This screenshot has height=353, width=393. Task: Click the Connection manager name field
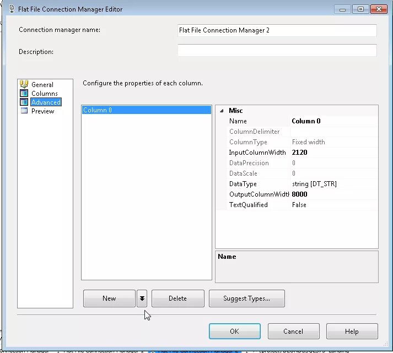click(277, 30)
